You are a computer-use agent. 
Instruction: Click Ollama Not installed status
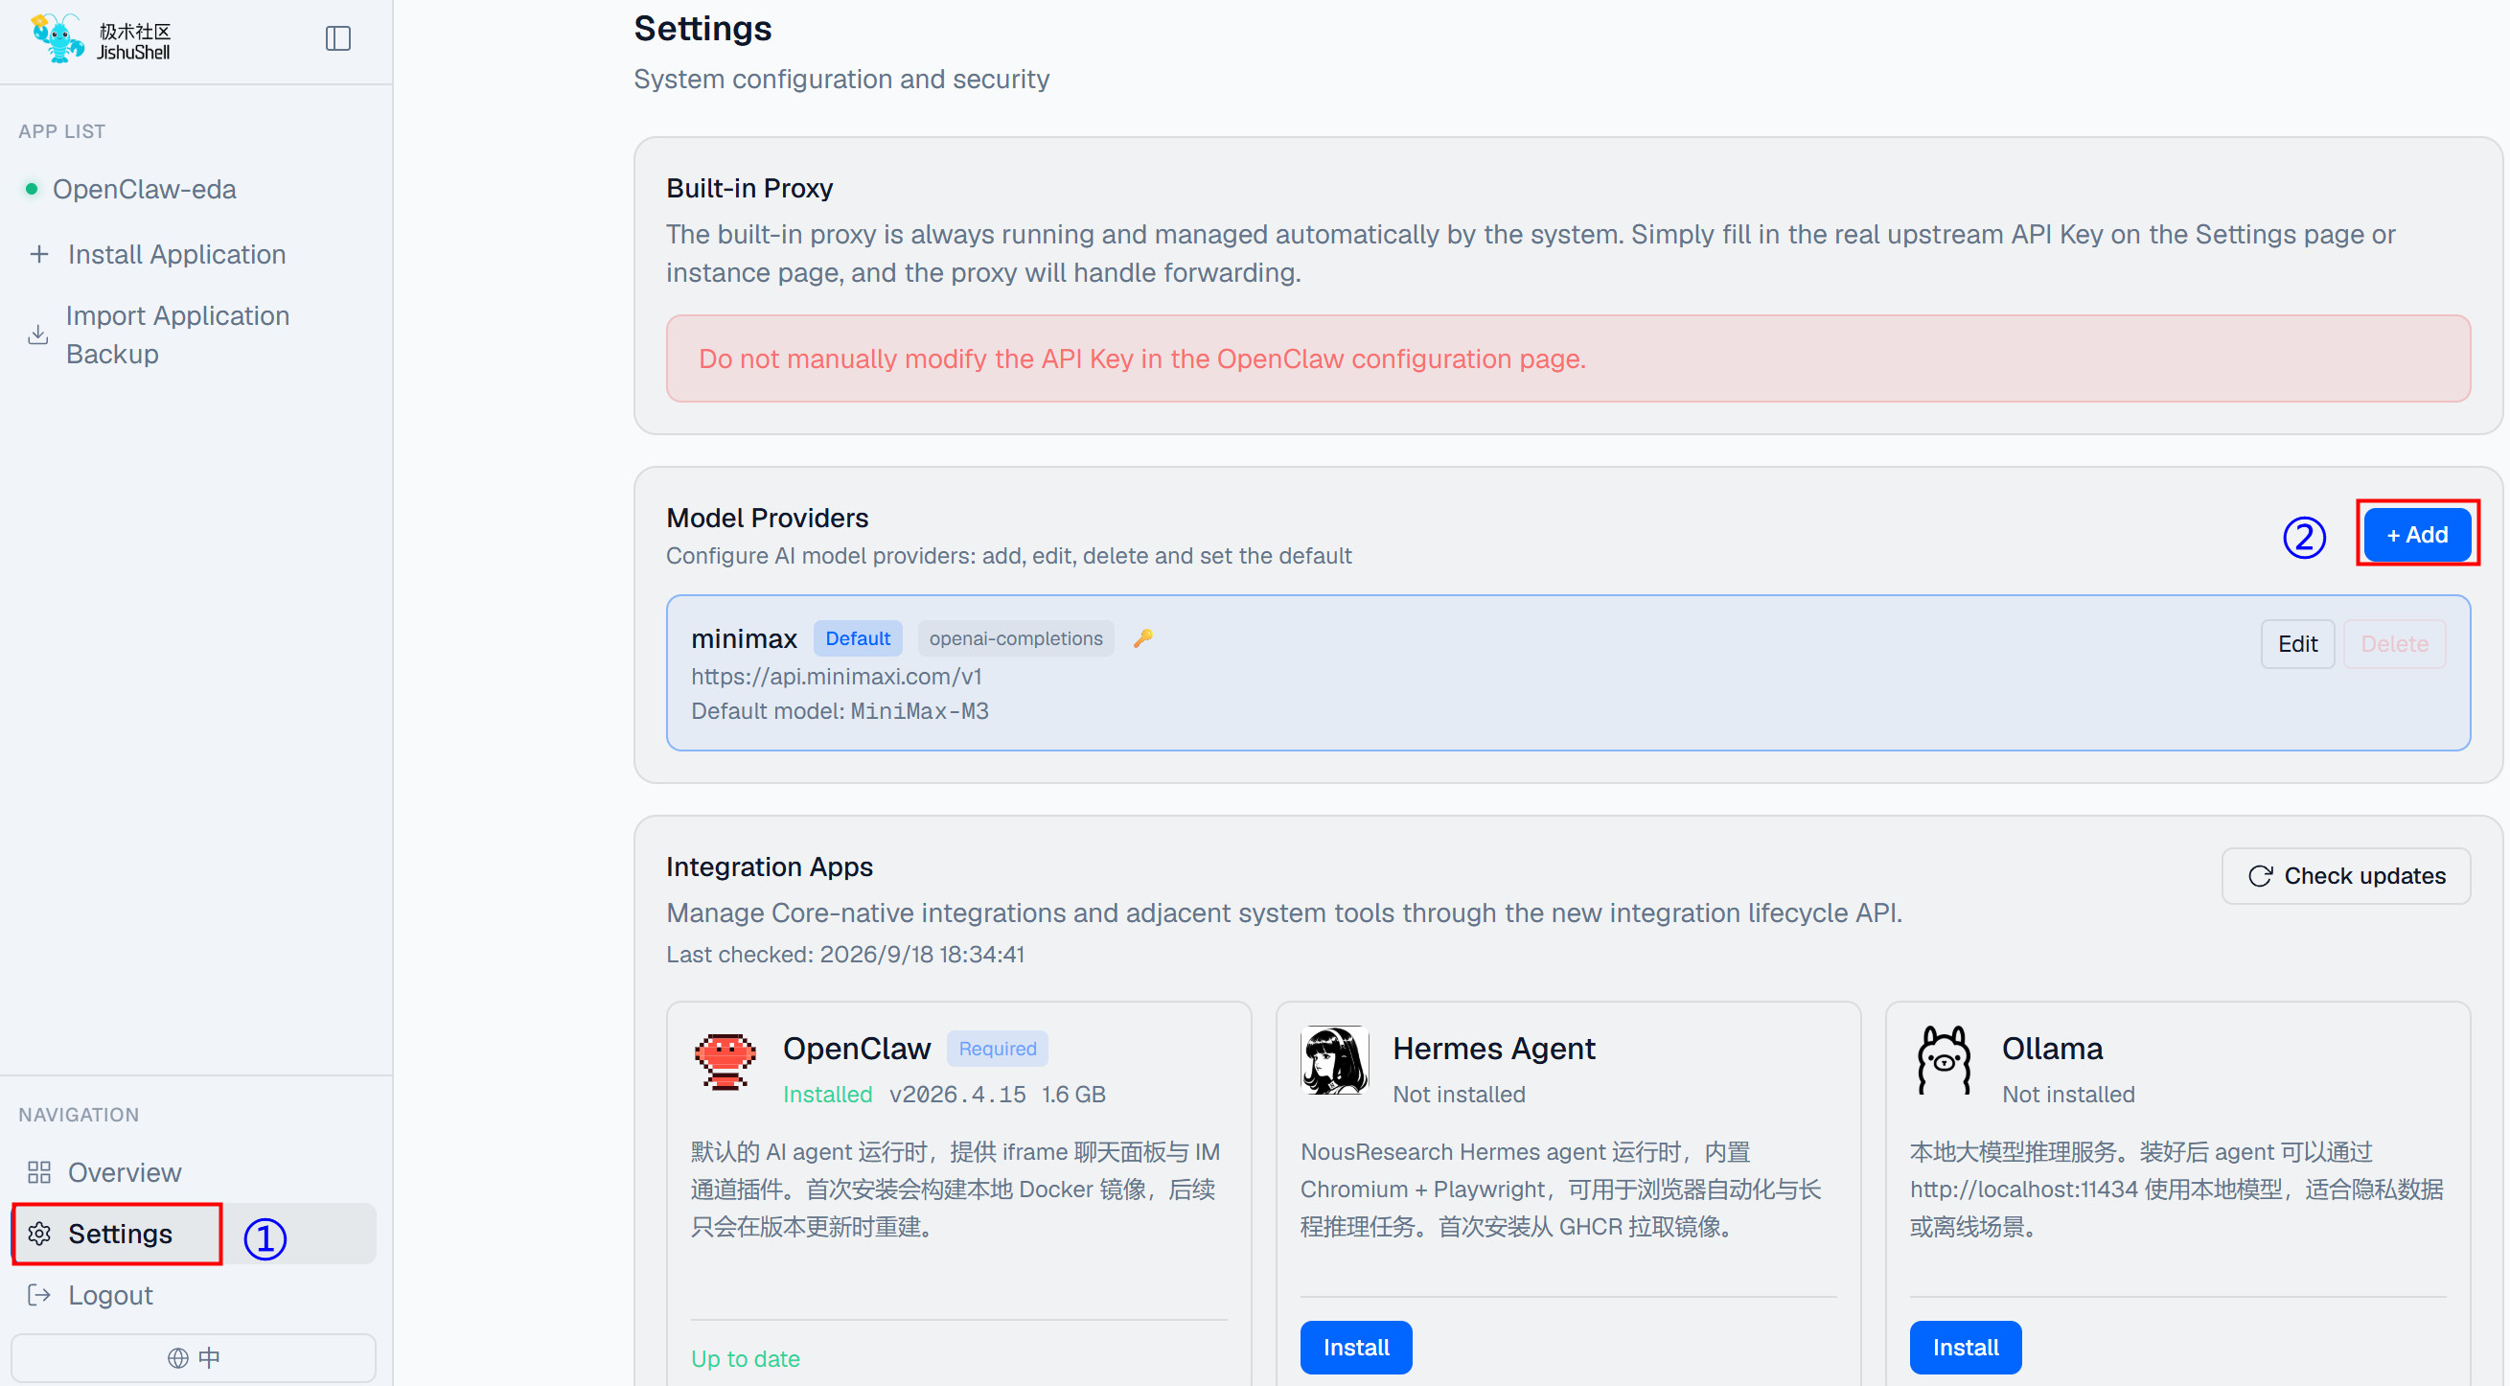coord(2067,1094)
